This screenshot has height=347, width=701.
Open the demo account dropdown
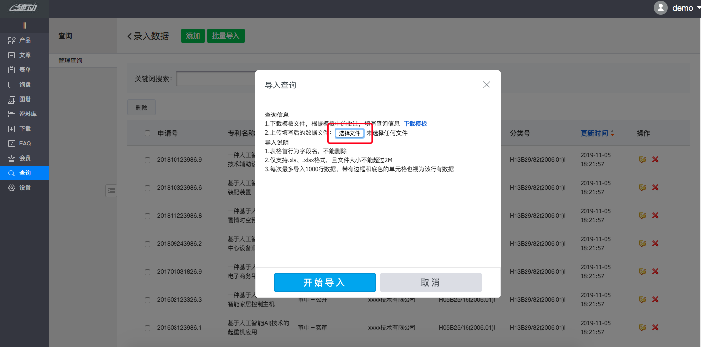[x=683, y=8]
